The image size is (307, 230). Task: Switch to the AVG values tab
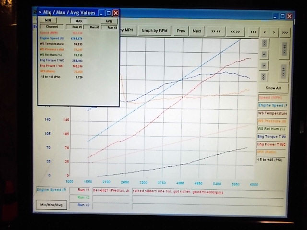[x=108, y=21]
